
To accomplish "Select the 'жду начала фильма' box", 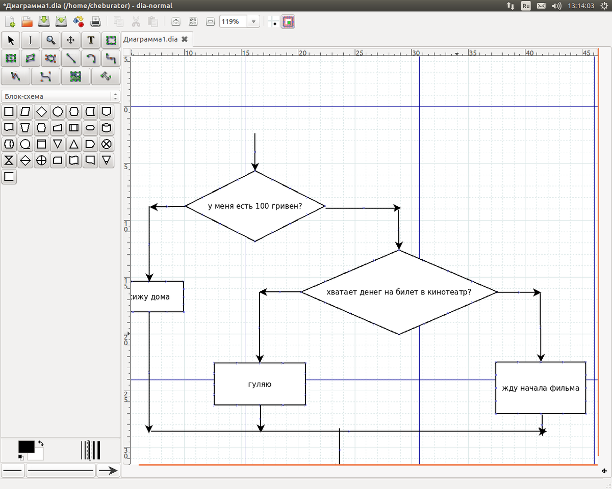I will click(541, 388).
